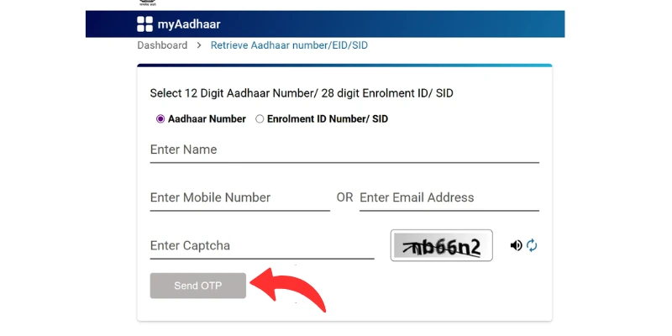Click the Select 12 Digit Aadhaar Number heading
Image resolution: width=672 pixels, height=336 pixels.
302,93
